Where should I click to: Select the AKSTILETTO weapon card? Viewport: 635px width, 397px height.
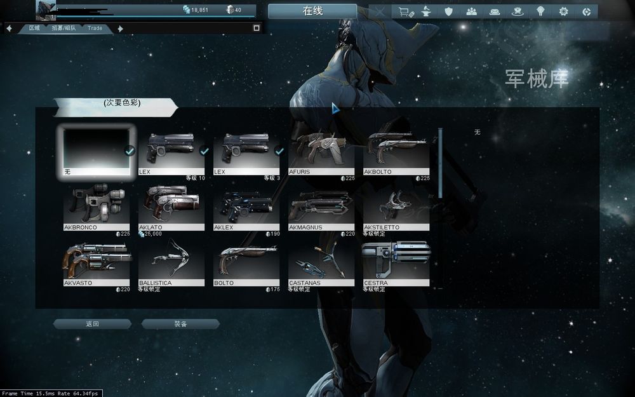click(x=396, y=208)
